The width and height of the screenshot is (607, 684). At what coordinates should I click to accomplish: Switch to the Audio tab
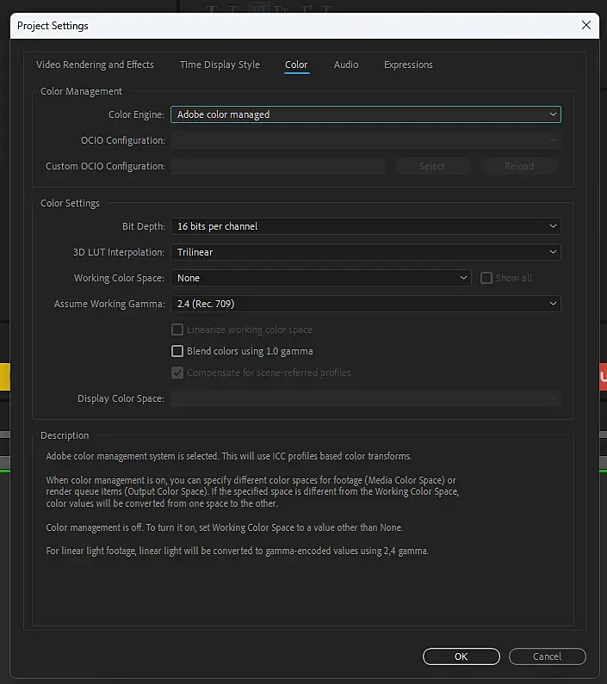point(346,65)
